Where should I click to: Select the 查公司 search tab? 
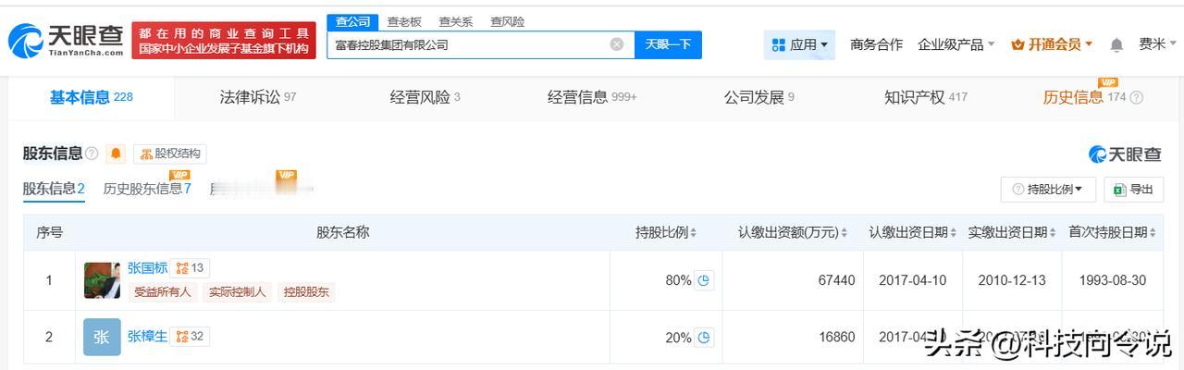[x=352, y=21]
